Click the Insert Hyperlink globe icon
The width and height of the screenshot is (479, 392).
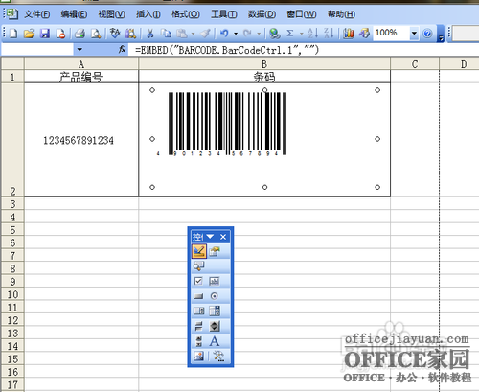(x=274, y=34)
